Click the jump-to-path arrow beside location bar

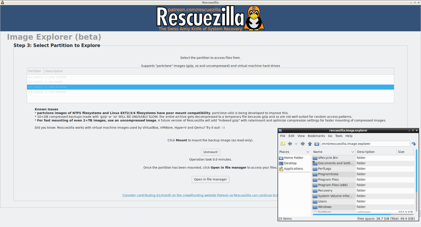(x=414, y=144)
